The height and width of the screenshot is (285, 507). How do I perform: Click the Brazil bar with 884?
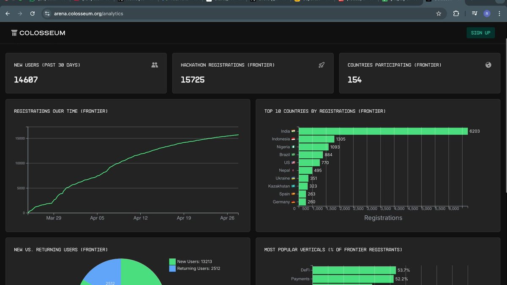coord(311,155)
